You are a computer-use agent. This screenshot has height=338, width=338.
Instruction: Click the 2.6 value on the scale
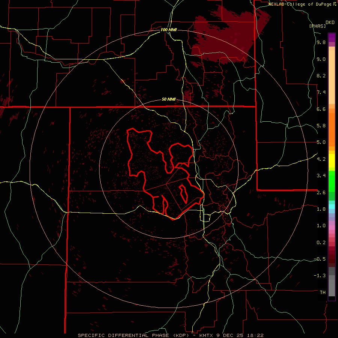click(x=321, y=192)
